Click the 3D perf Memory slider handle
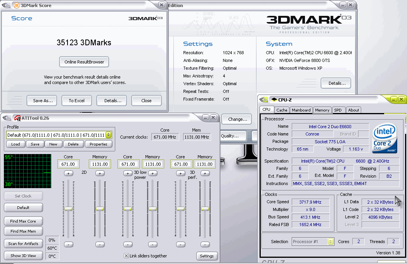 (205, 209)
